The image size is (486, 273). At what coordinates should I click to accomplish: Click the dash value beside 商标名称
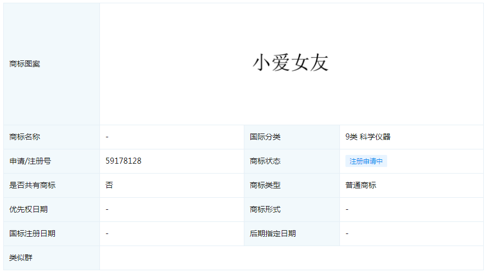107,137
